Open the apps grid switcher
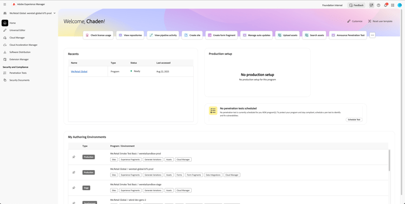405x204 pixels. tap(393, 5)
